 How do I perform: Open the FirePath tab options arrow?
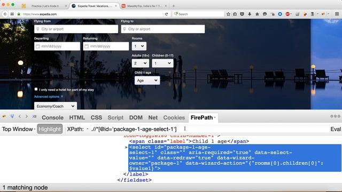[x=215, y=117]
